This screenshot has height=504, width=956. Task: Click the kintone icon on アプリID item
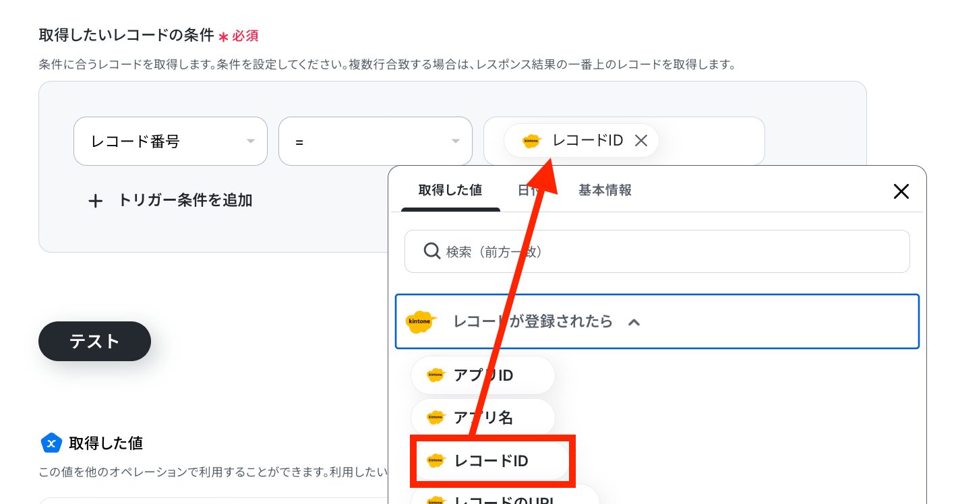[436, 375]
